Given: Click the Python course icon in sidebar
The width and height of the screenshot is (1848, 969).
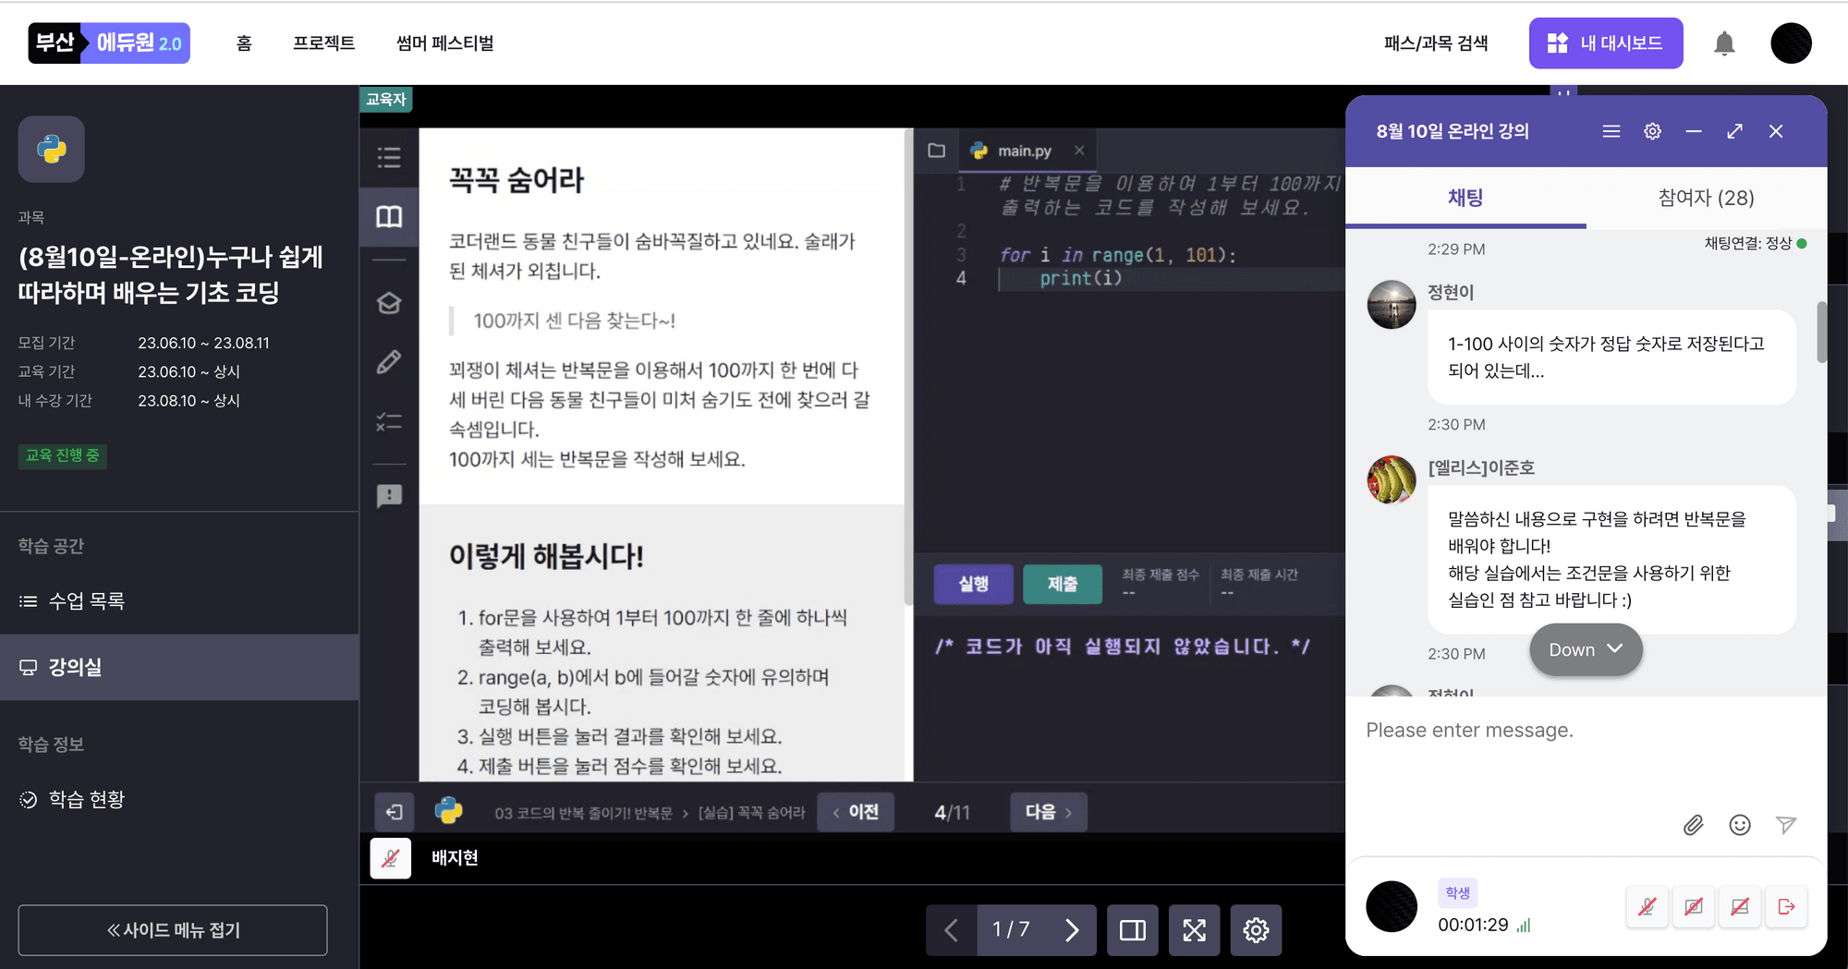Looking at the screenshot, I should click(52, 149).
